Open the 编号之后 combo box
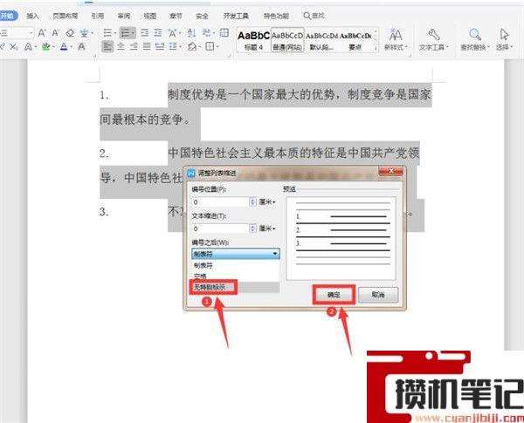The image size is (524, 423). pyautogui.click(x=236, y=254)
